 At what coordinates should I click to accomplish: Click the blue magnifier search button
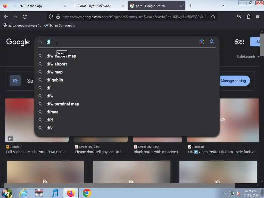(x=212, y=42)
